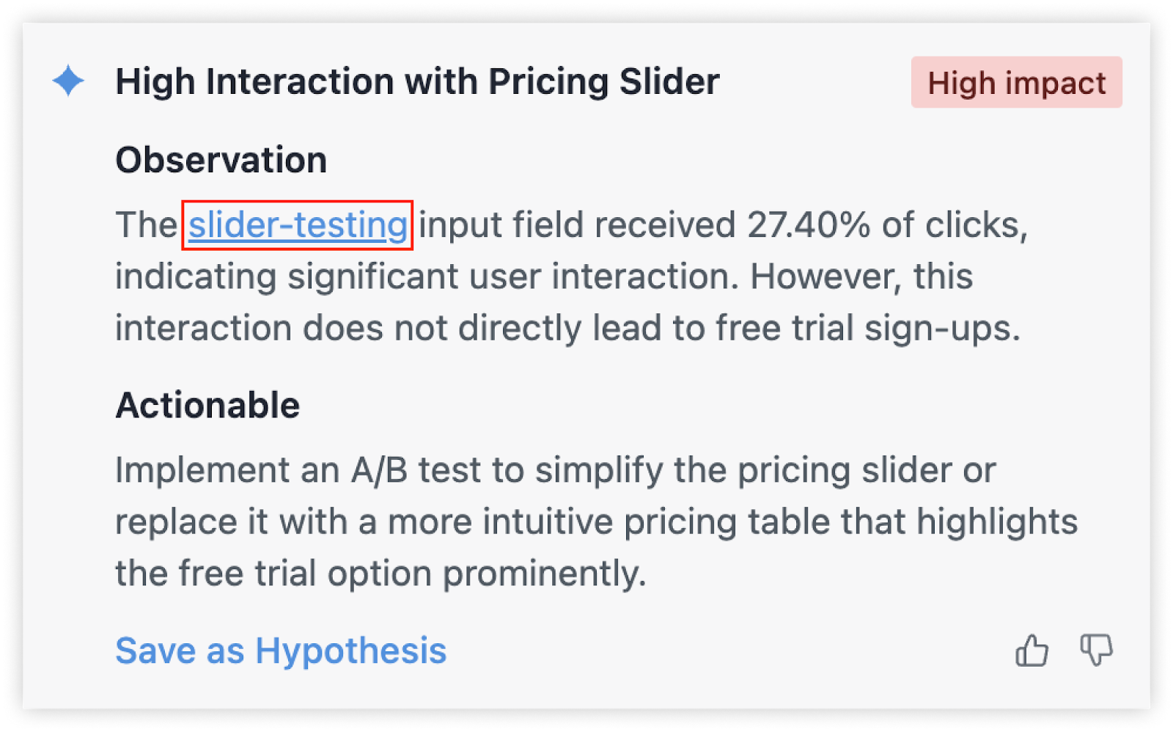Screen dimensions: 1173x732
Task: Click the thumbs down feedback icon
Action: tap(1096, 650)
